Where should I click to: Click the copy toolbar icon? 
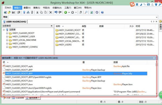(41, 12)
